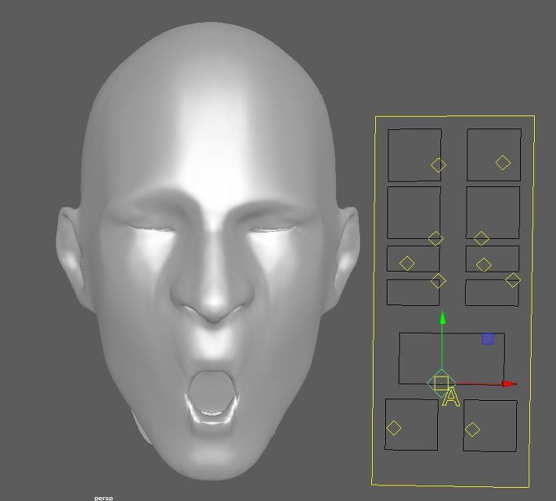
Task: Select diamond control in top-right large box
Action: [x=503, y=163]
